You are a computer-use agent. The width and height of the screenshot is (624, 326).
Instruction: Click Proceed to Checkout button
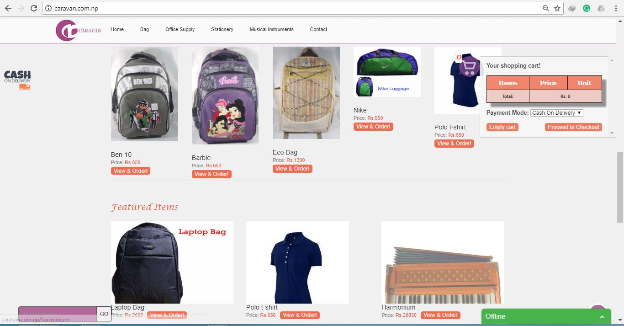573,127
